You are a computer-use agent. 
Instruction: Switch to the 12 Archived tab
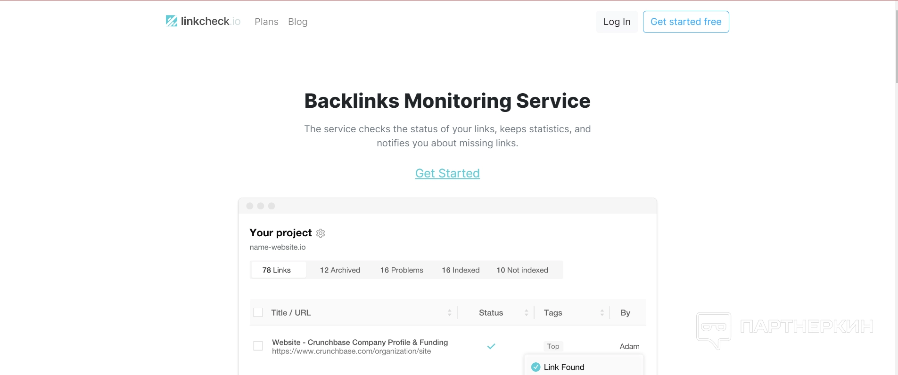[340, 270]
